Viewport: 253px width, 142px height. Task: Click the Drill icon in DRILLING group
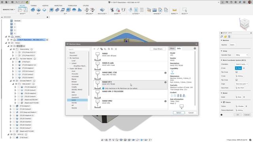tap(87, 10)
